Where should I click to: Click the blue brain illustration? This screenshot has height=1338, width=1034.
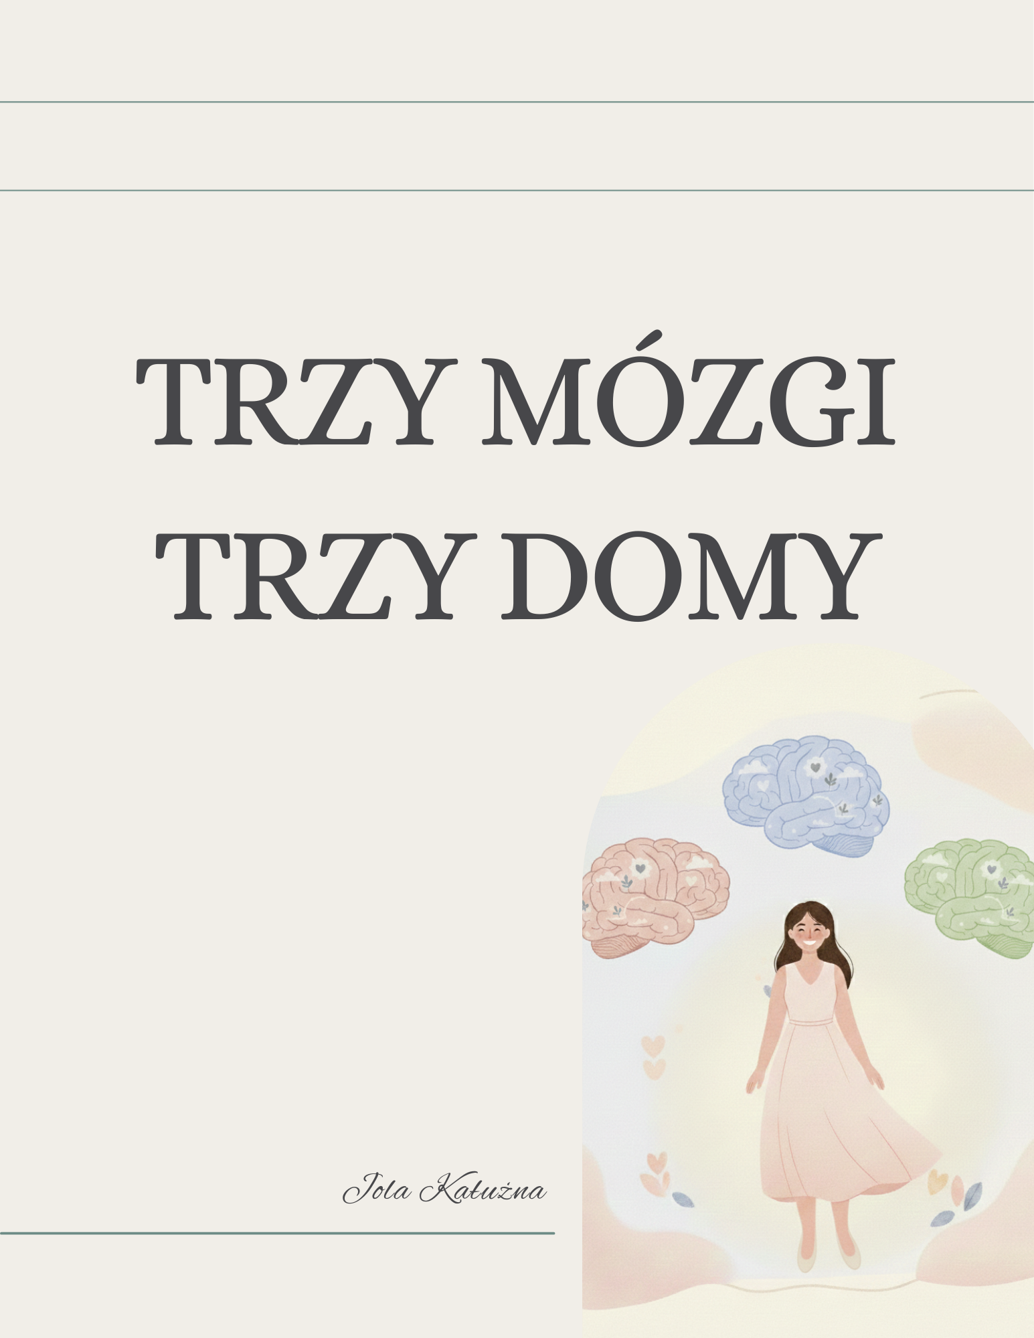click(x=806, y=795)
